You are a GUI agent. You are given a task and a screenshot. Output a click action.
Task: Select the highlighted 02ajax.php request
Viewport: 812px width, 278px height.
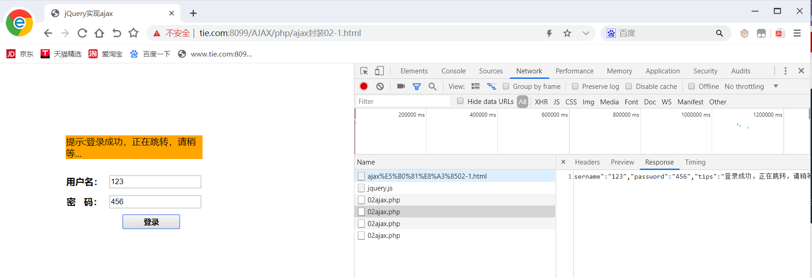(x=455, y=211)
